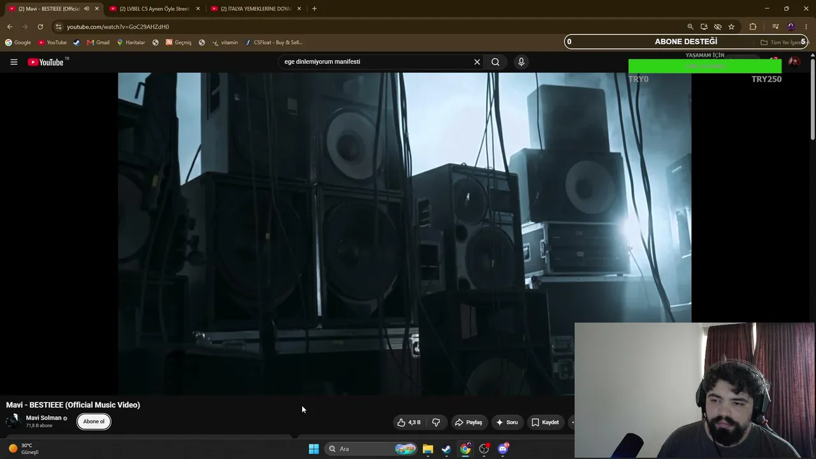Open a new browser tab
Screen dimensions: 816x459
314,8
